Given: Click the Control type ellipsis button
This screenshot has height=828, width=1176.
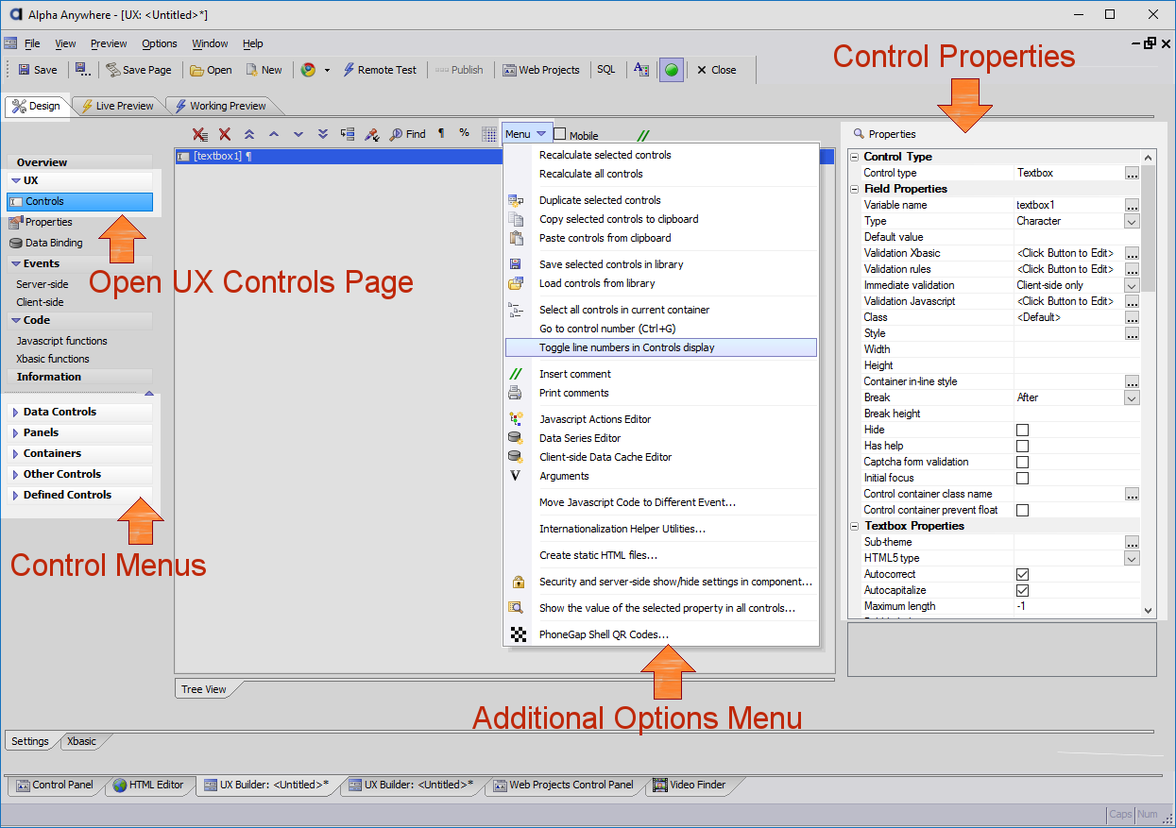Looking at the screenshot, I should click(1132, 173).
